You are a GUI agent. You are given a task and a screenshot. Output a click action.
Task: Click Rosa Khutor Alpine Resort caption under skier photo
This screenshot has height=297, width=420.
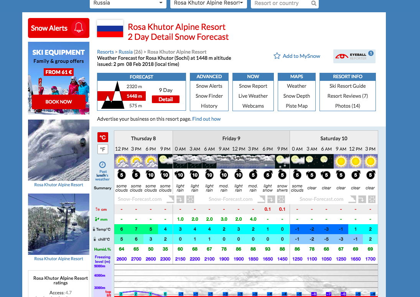pos(59,185)
